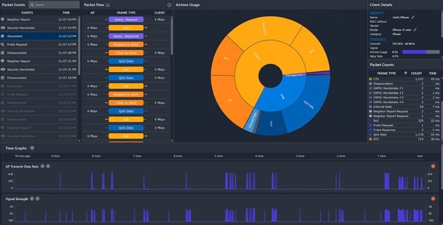This screenshot has width=443, height=225.
Task: Select the QoS Data row in Packet Counts
Action: pyautogui.click(x=404, y=135)
